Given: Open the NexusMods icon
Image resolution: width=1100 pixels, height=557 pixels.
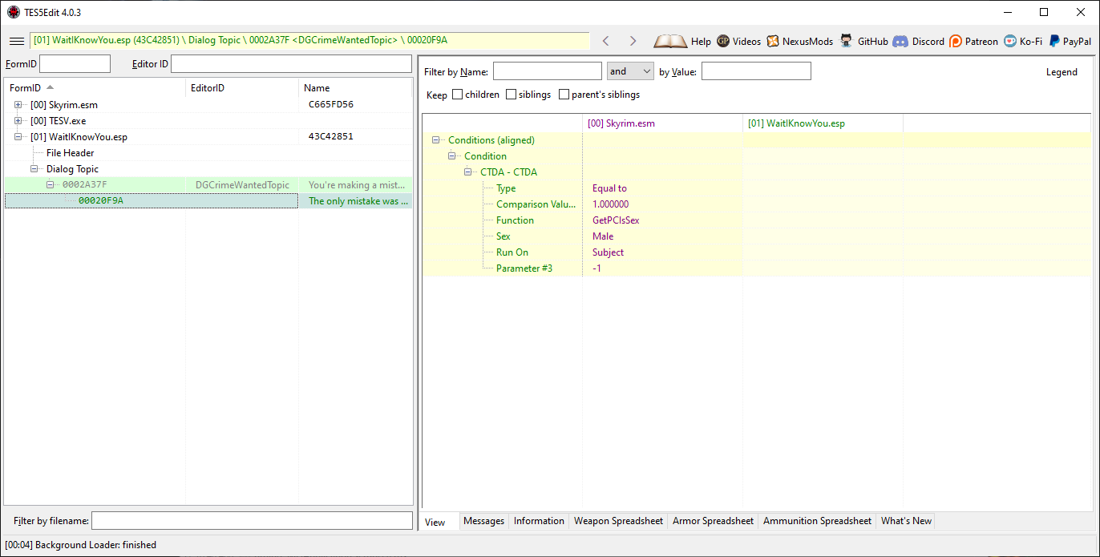Looking at the screenshot, I should (x=773, y=41).
